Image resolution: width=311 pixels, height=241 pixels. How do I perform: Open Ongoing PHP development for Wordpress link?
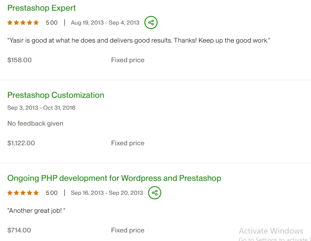pyautogui.click(x=114, y=178)
